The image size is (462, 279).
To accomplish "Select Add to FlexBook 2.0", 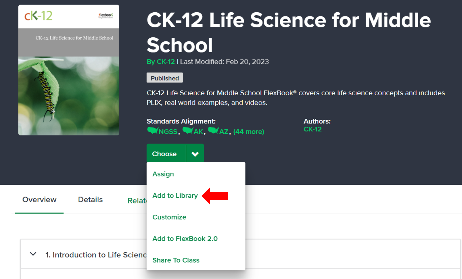I will [185, 239].
